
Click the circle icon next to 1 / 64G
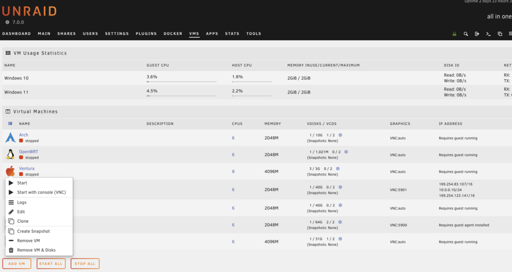[340, 222]
